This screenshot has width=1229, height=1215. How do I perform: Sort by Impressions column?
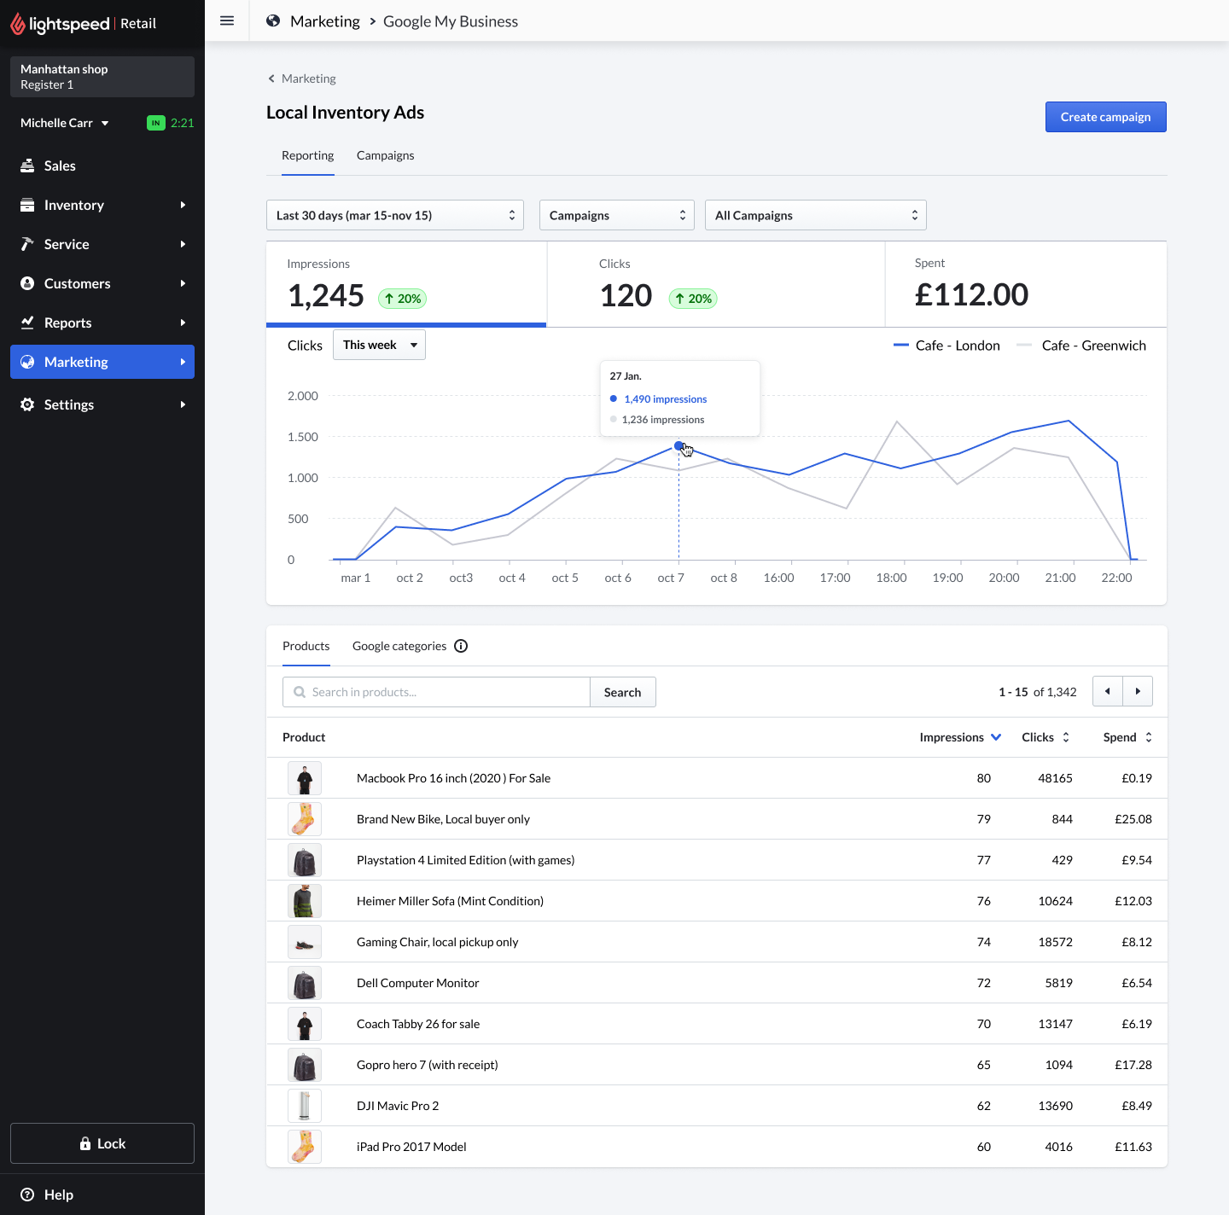(x=960, y=737)
